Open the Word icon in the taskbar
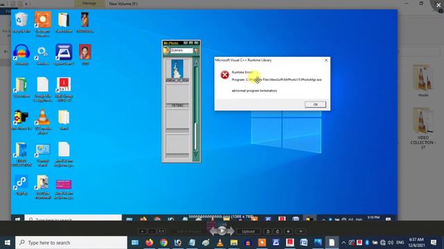Screen dimensions: 444x249 tap(304, 243)
